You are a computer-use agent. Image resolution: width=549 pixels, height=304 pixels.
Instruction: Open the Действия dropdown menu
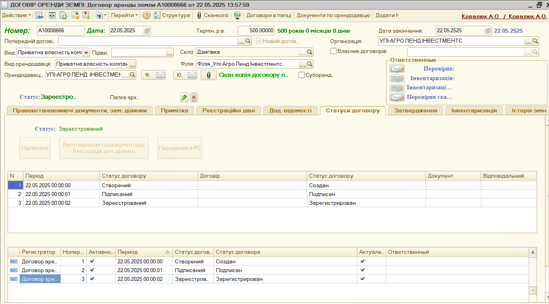click(16, 16)
